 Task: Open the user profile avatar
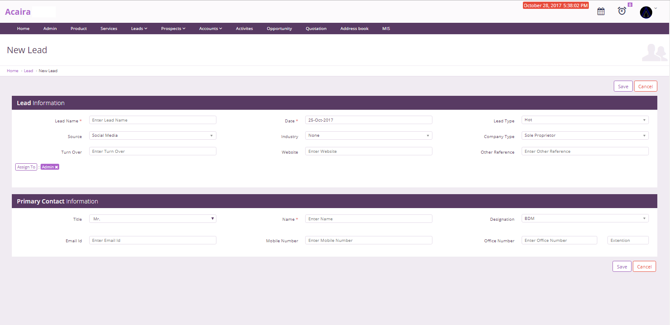tap(646, 12)
